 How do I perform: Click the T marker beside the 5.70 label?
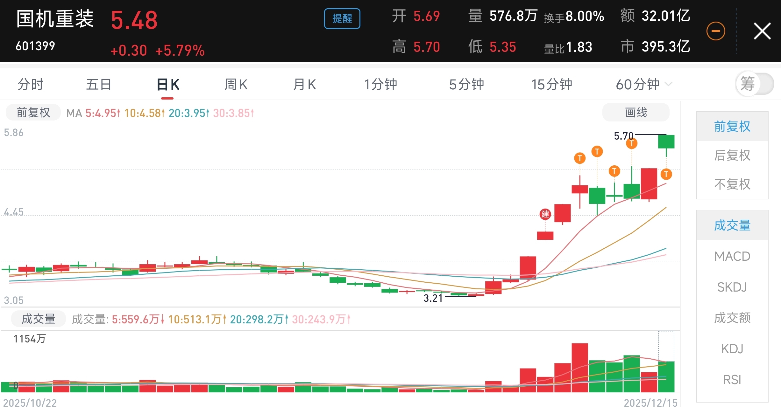click(x=631, y=144)
